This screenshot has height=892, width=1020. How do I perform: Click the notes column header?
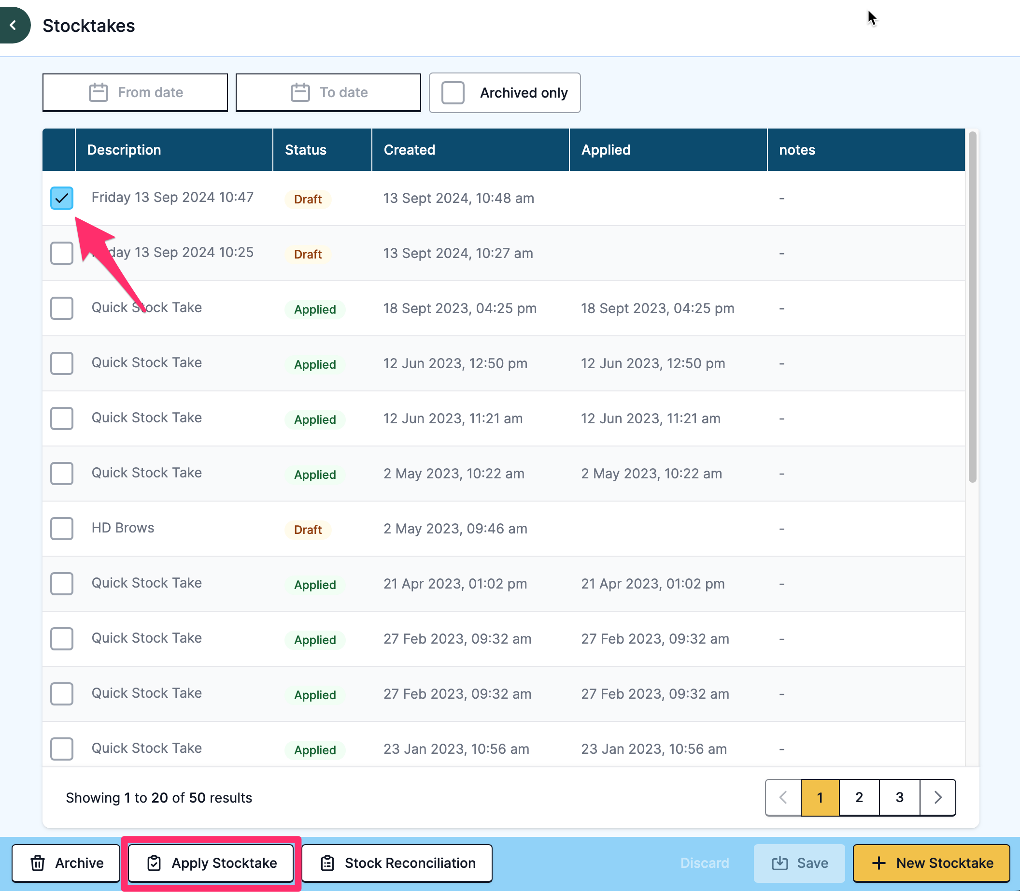[x=866, y=150]
